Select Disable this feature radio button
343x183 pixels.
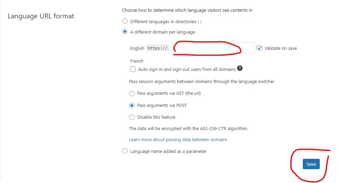(132, 117)
